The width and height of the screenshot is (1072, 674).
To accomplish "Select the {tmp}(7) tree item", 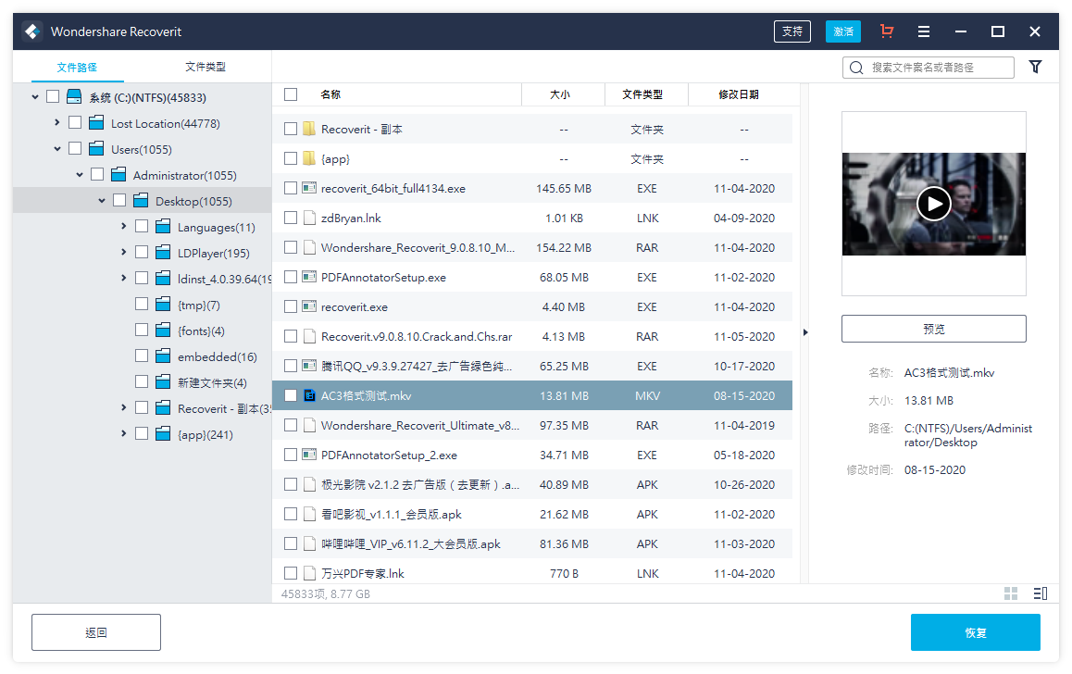I will pyautogui.click(x=199, y=305).
